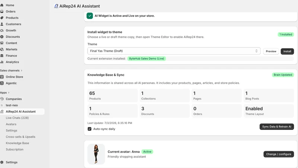The width and height of the screenshot is (298, 168).
Task: Expand the Apps section chevron
Action: point(9,93)
